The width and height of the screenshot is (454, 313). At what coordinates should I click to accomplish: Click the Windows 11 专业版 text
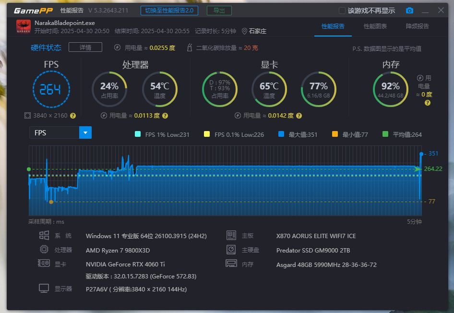pyautogui.click(x=146, y=236)
